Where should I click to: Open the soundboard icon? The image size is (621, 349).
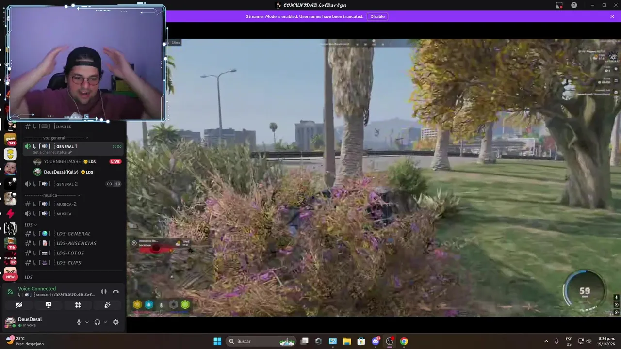107,305
